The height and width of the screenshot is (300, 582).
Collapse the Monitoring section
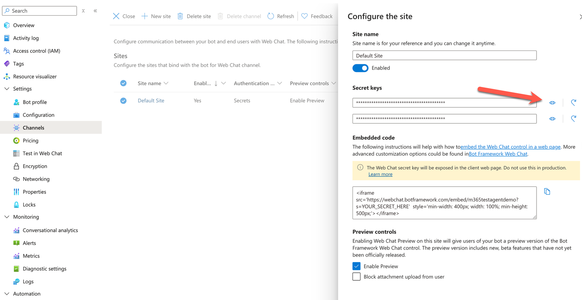tap(7, 217)
